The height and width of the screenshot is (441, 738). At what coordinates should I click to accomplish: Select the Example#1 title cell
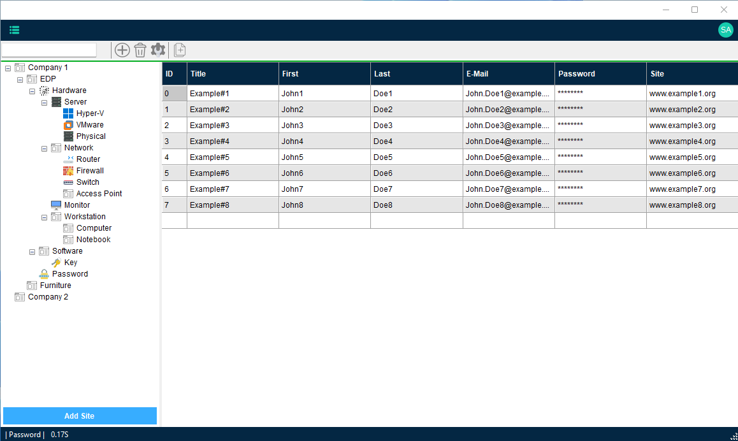(233, 93)
